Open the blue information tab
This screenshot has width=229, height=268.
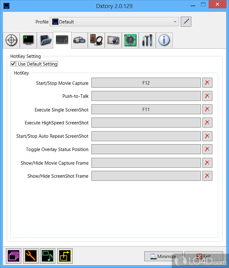(x=164, y=40)
